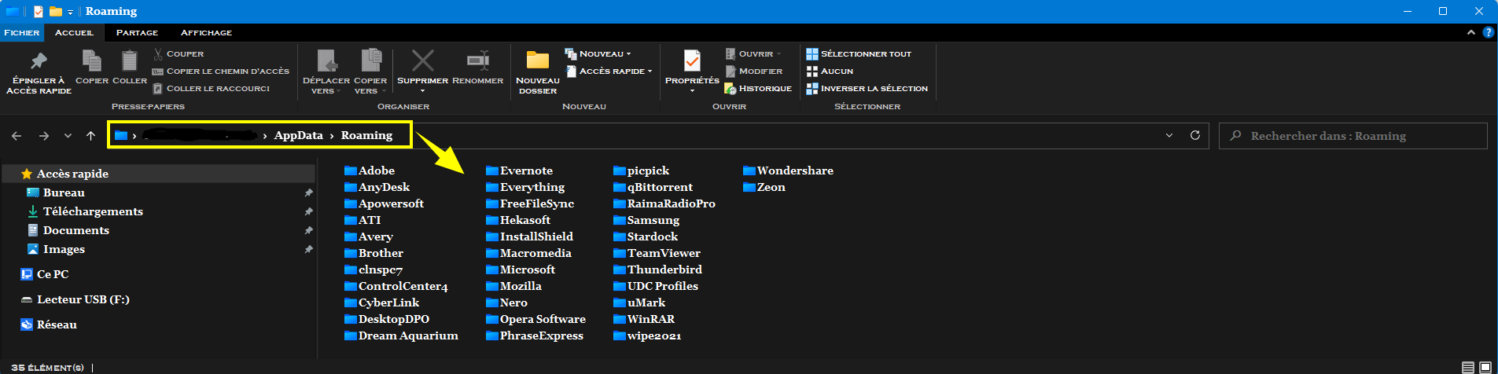Select AppData in the address path

coord(298,135)
